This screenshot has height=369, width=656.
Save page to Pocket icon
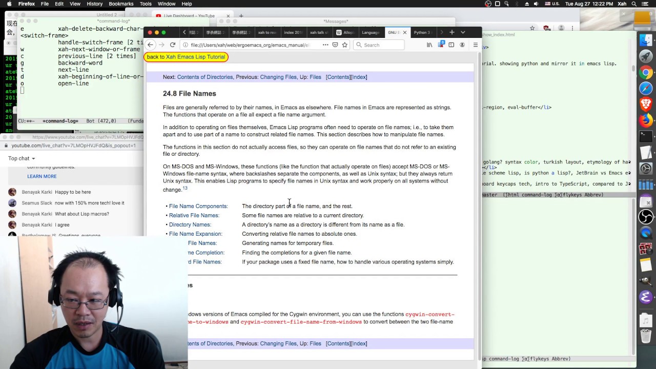point(335,45)
